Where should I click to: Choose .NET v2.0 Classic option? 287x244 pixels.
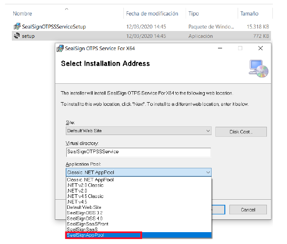(85, 185)
